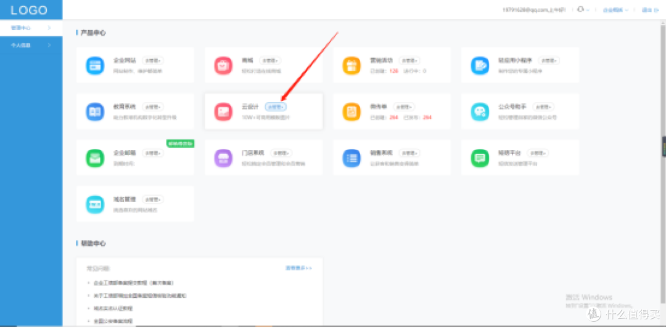Image resolution: width=666 pixels, height=328 pixels.
Task: Click the 查看更多 link in help center
Action: pos(298,268)
